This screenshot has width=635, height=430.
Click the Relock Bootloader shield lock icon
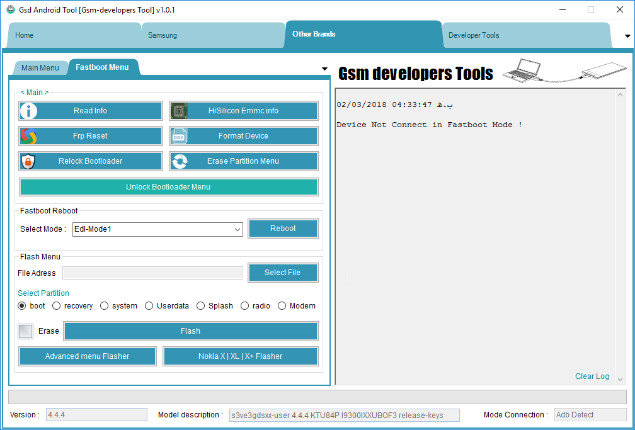[28, 161]
